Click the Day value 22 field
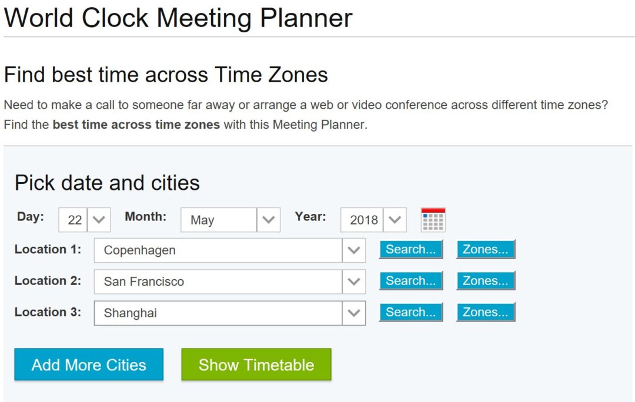635x402 pixels. [x=74, y=220]
